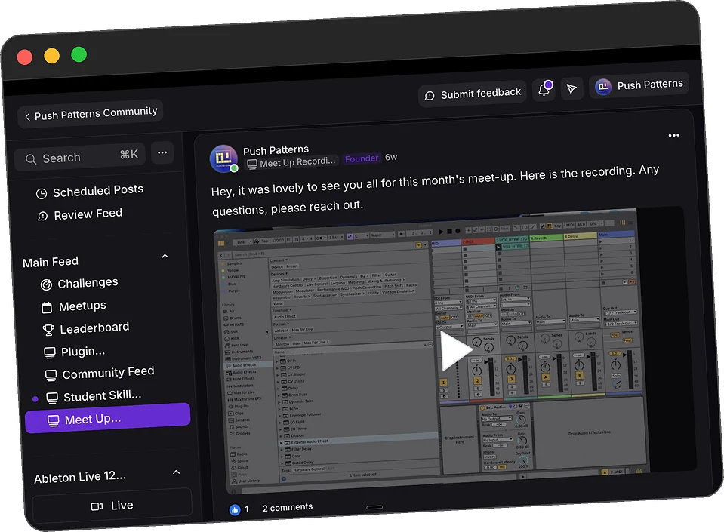
Task: Go to the Challenges space
Action: tap(80, 283)
